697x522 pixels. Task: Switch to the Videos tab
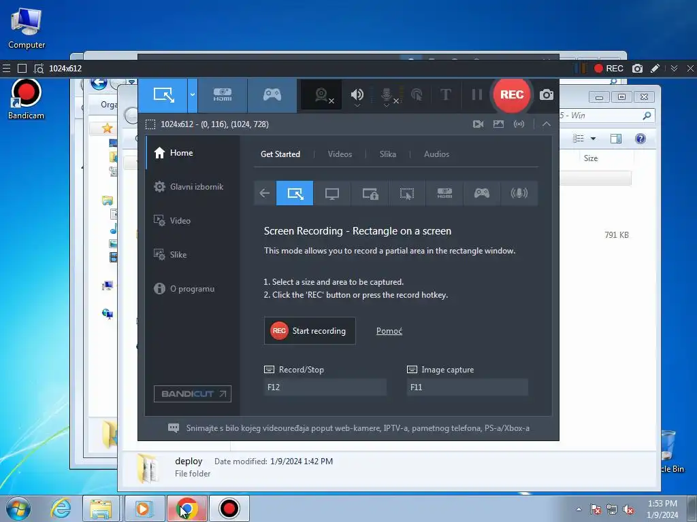tap(340, 154)
